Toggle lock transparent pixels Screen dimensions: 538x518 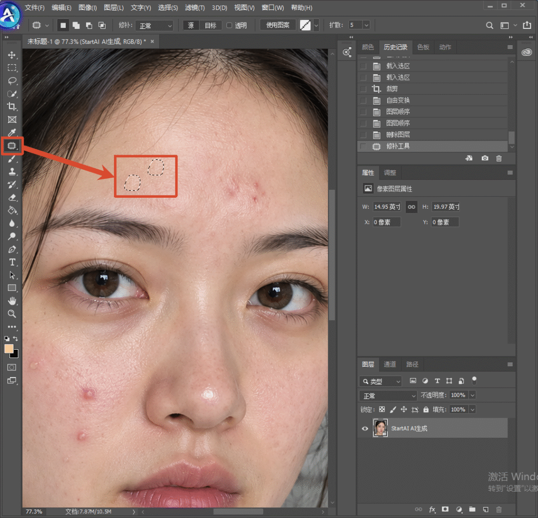click(382, 410)
